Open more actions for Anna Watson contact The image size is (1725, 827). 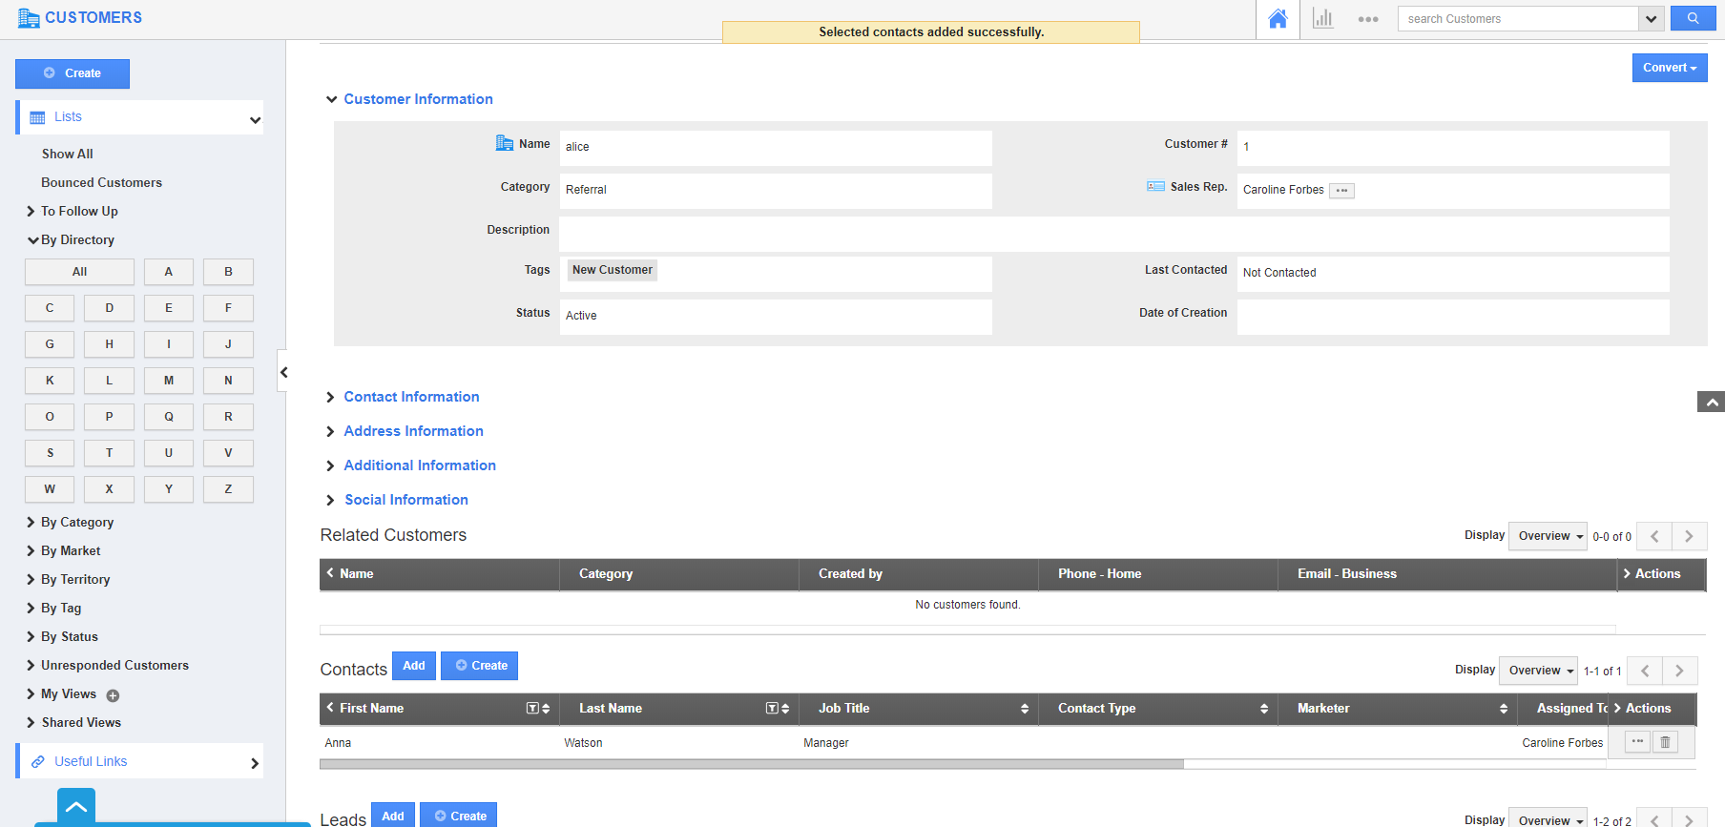click(x=1637, y=742)
